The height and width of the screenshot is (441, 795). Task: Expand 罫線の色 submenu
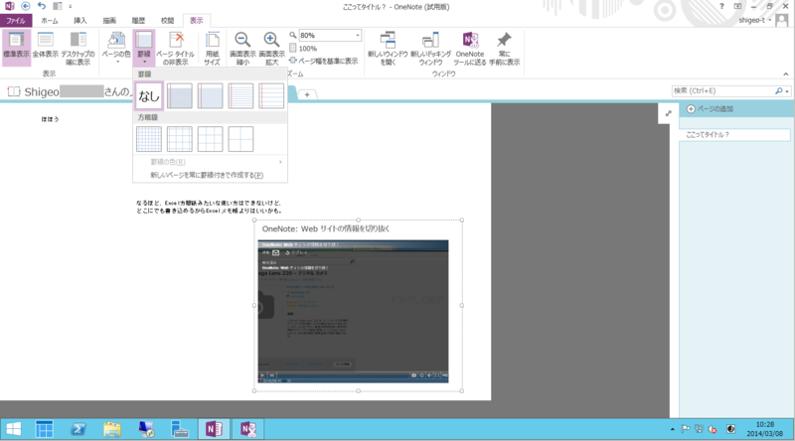click(210, 162)
